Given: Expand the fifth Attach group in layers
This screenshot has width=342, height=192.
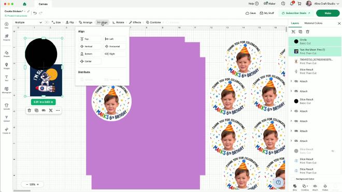Looking at the screenshot, I should 291,131.
